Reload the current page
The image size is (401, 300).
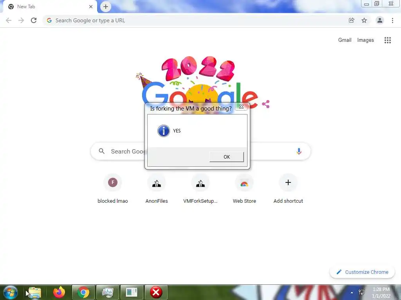(x=34, y=20)
